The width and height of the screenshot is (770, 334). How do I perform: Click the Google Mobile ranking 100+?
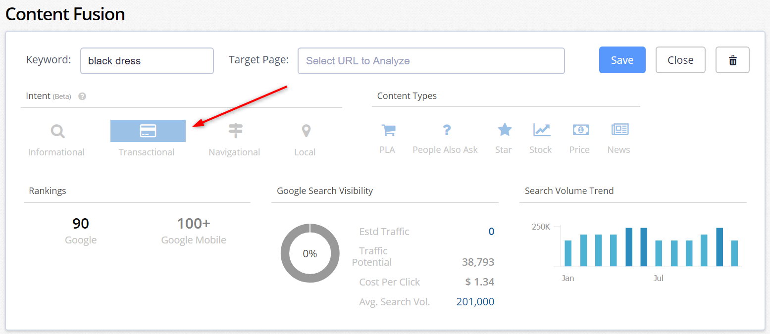coord(194,224)
